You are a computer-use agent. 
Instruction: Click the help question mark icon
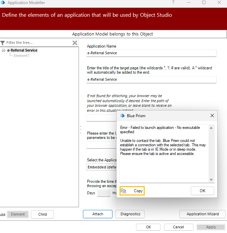coord(173,3)
